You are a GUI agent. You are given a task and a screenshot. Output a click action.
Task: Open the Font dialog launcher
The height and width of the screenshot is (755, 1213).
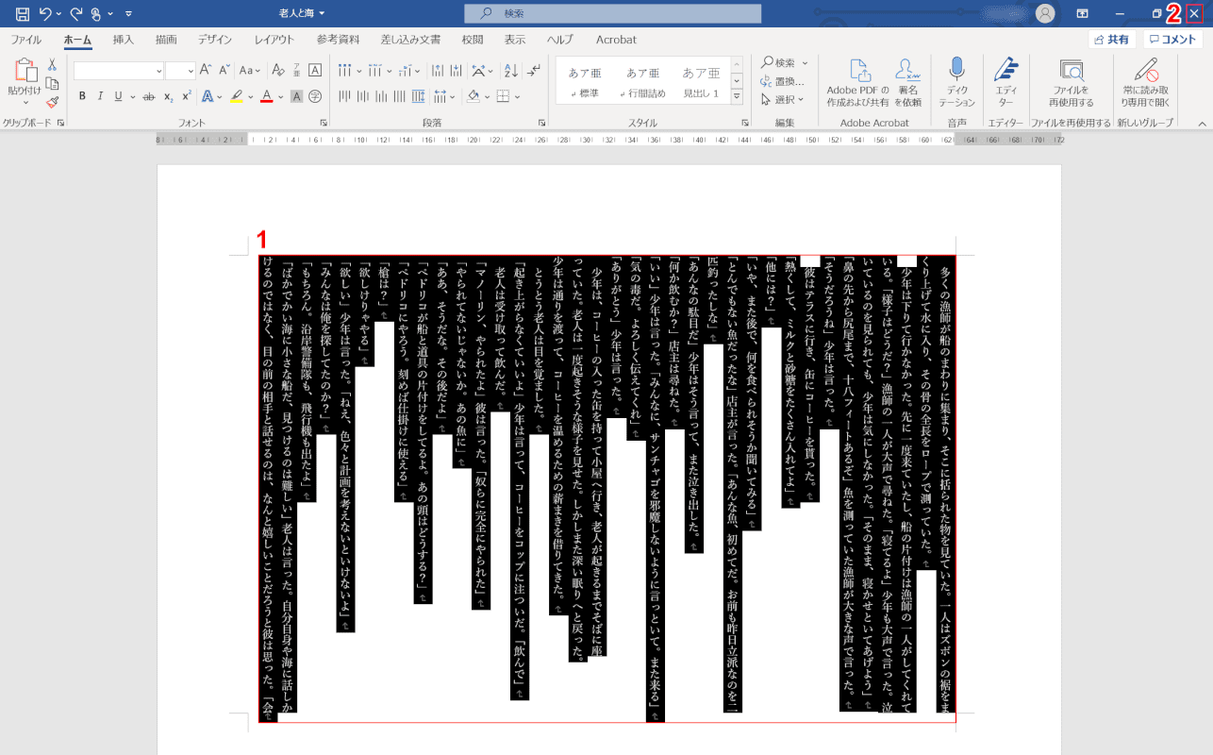pos(324,123)
